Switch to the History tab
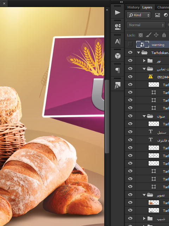169x226 pixels. point(133,7)
